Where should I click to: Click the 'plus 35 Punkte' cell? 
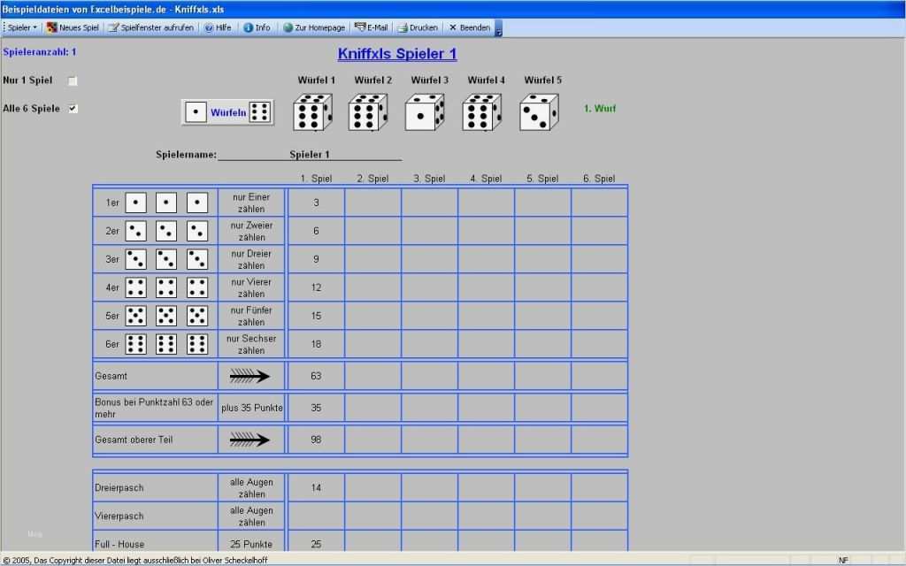[252, 408]
